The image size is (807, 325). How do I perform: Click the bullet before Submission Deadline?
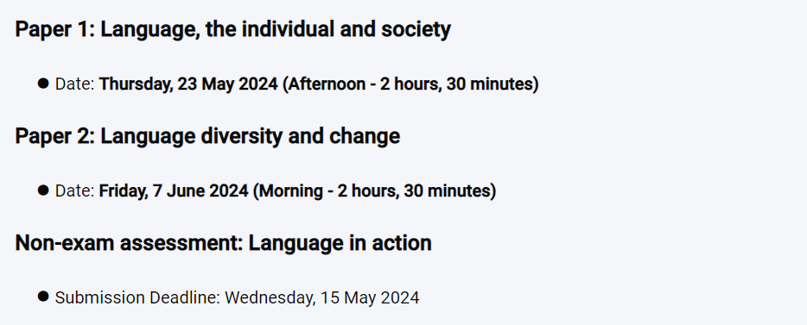pyautogui.click(x=43, y=297)
